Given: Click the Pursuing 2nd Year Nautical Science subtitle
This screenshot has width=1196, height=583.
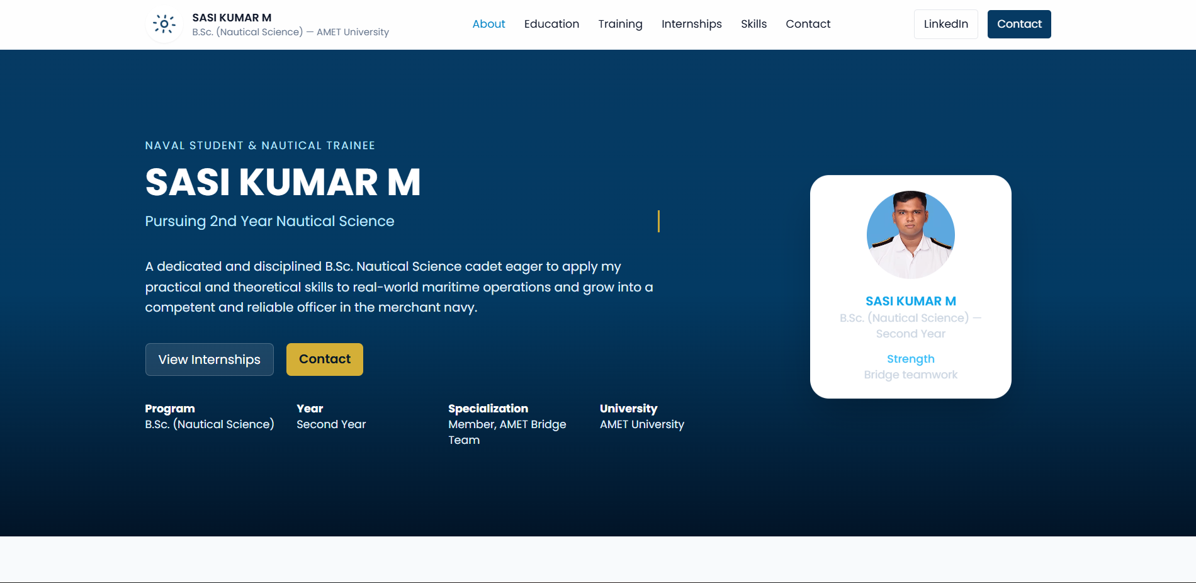Looking at the screenshot, I should click(269, 221).
